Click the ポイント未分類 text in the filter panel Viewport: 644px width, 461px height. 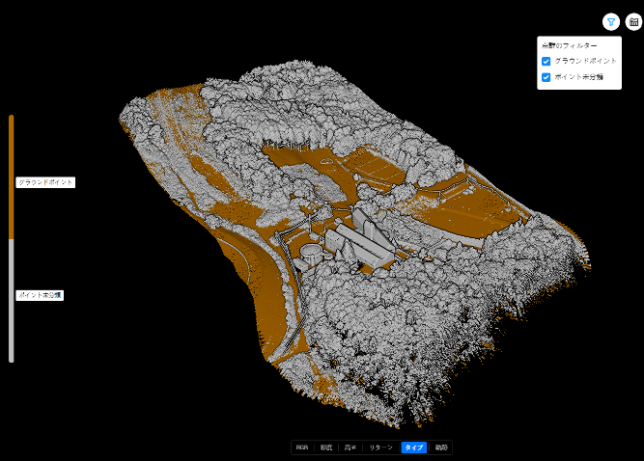[x=579, y=76]
